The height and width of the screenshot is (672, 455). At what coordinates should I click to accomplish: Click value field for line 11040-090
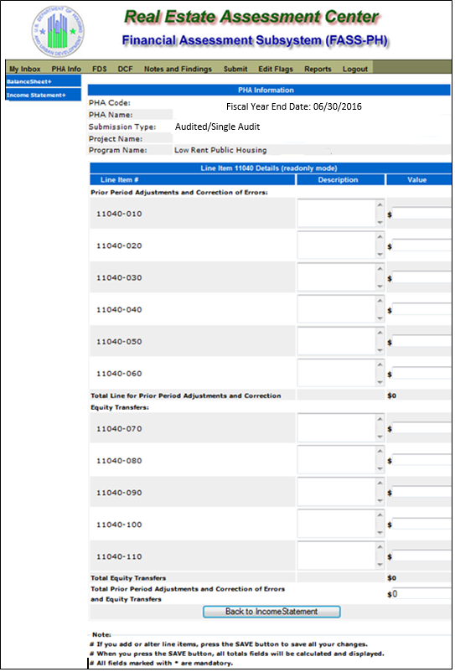tap(422, 493)
